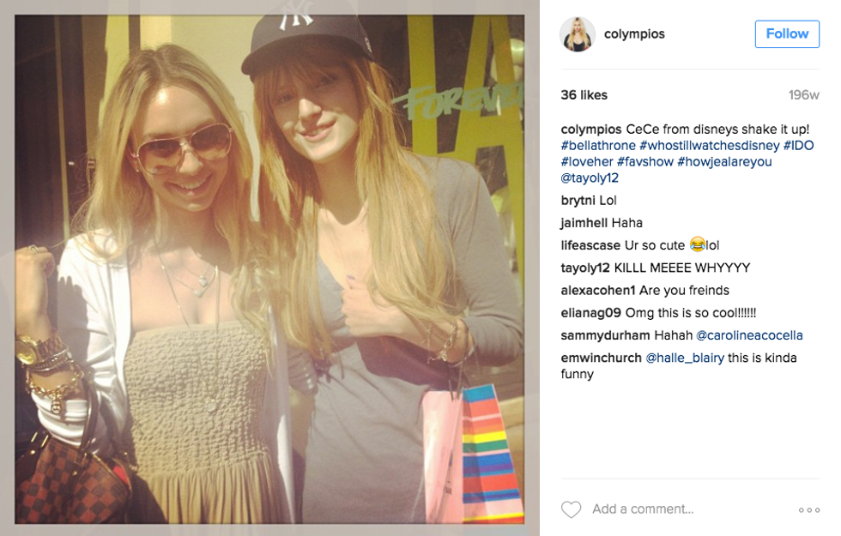The image size is (841, 536).
Task: Visit the @carolineacocella mention
Action: click(x=749, y=335)
